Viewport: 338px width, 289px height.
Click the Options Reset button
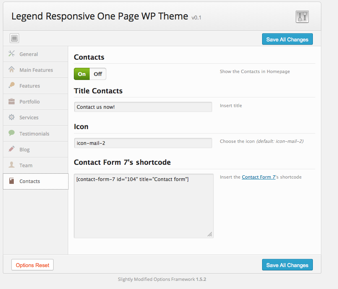tap(32, 265)
